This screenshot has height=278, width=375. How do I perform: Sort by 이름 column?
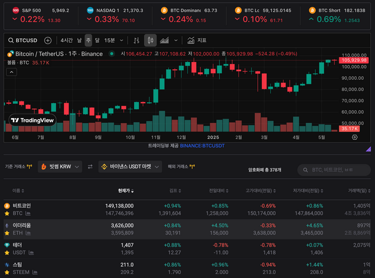point(18,191)
